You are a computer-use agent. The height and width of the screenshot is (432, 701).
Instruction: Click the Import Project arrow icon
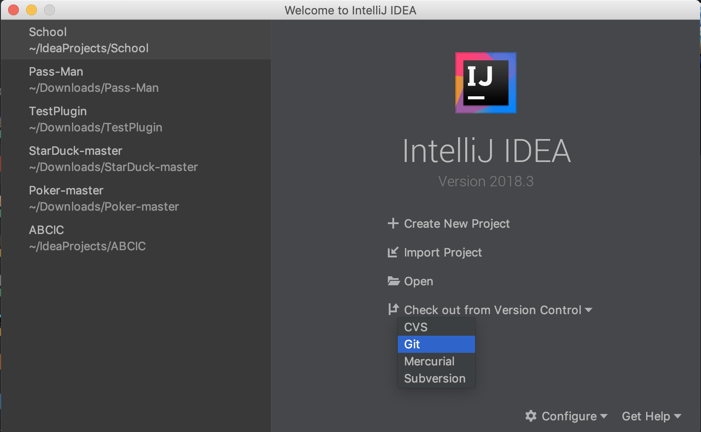pyautogui.click(x=393, y=252)
